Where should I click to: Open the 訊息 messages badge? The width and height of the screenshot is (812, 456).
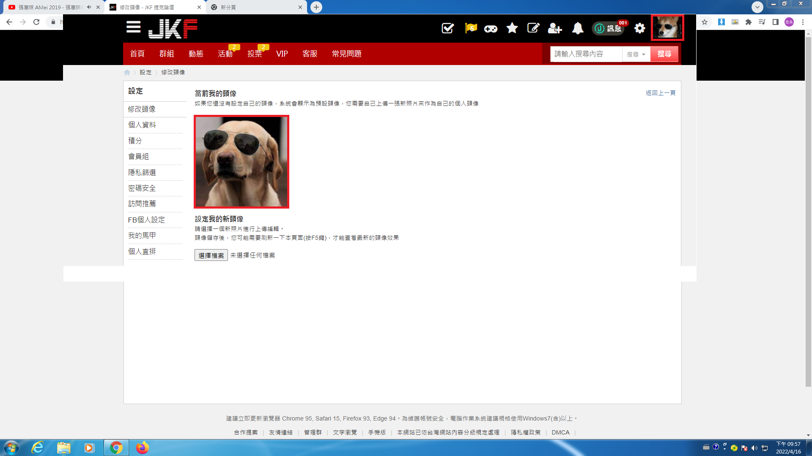pos(609,28)
